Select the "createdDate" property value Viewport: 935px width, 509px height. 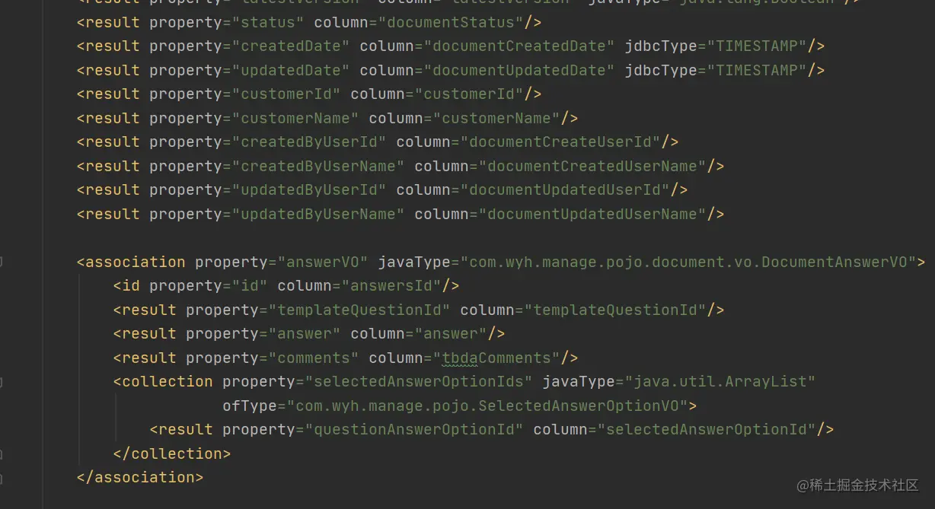click(x=291, y=46)
